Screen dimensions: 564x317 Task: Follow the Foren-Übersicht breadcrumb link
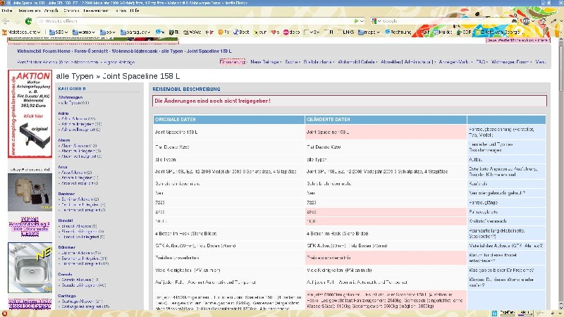91,51
